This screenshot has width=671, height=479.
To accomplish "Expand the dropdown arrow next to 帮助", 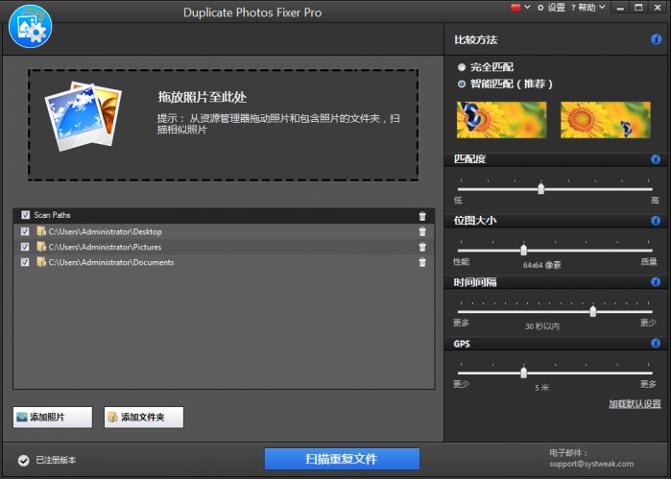I will click(602, 8).
